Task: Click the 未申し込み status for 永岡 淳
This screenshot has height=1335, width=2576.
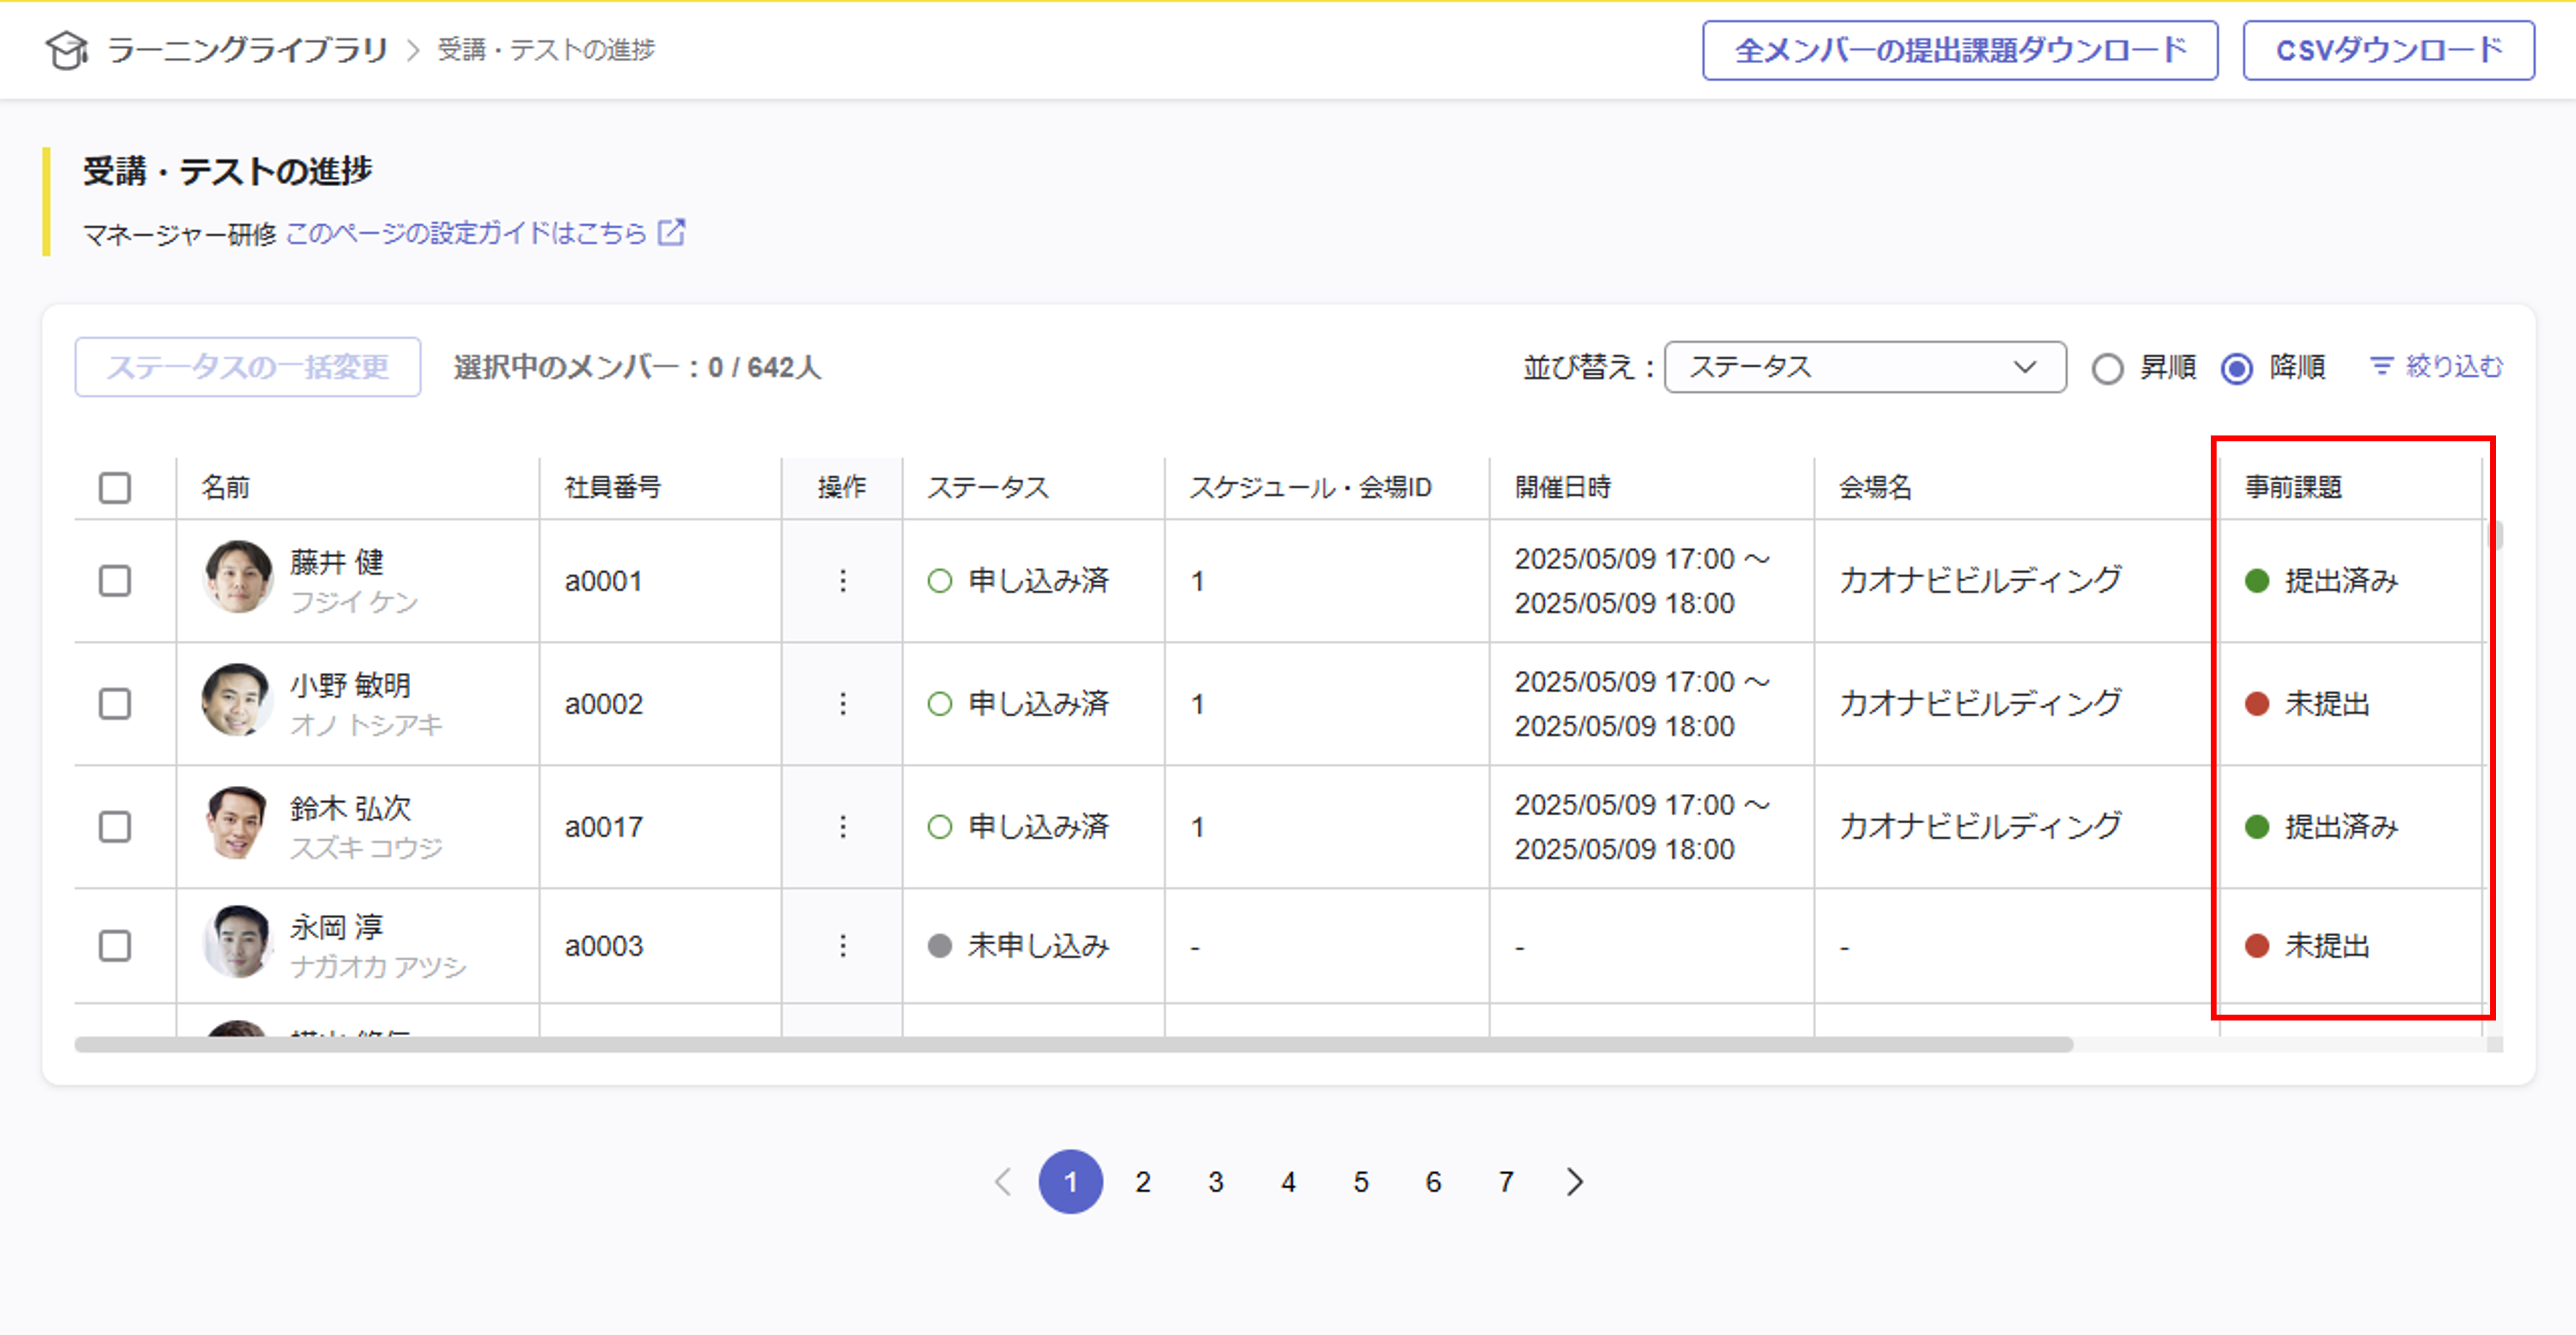Action: (1019, 945)
